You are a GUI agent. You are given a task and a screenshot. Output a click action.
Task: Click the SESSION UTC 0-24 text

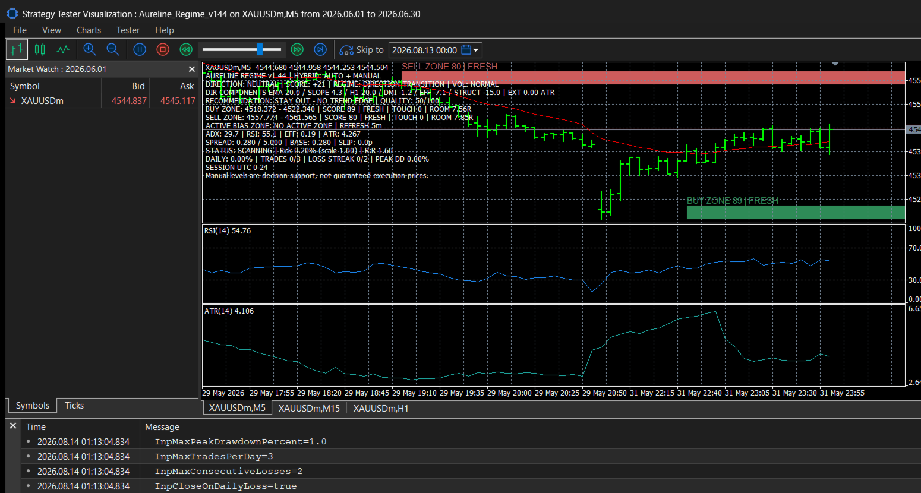coord(236,168)
